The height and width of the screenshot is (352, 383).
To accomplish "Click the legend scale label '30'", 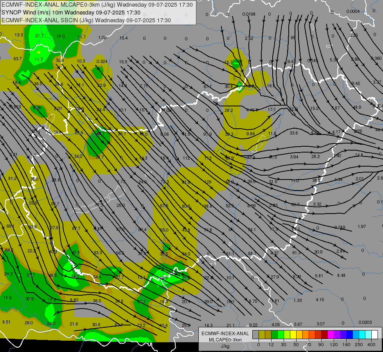I will coord(284,345).
